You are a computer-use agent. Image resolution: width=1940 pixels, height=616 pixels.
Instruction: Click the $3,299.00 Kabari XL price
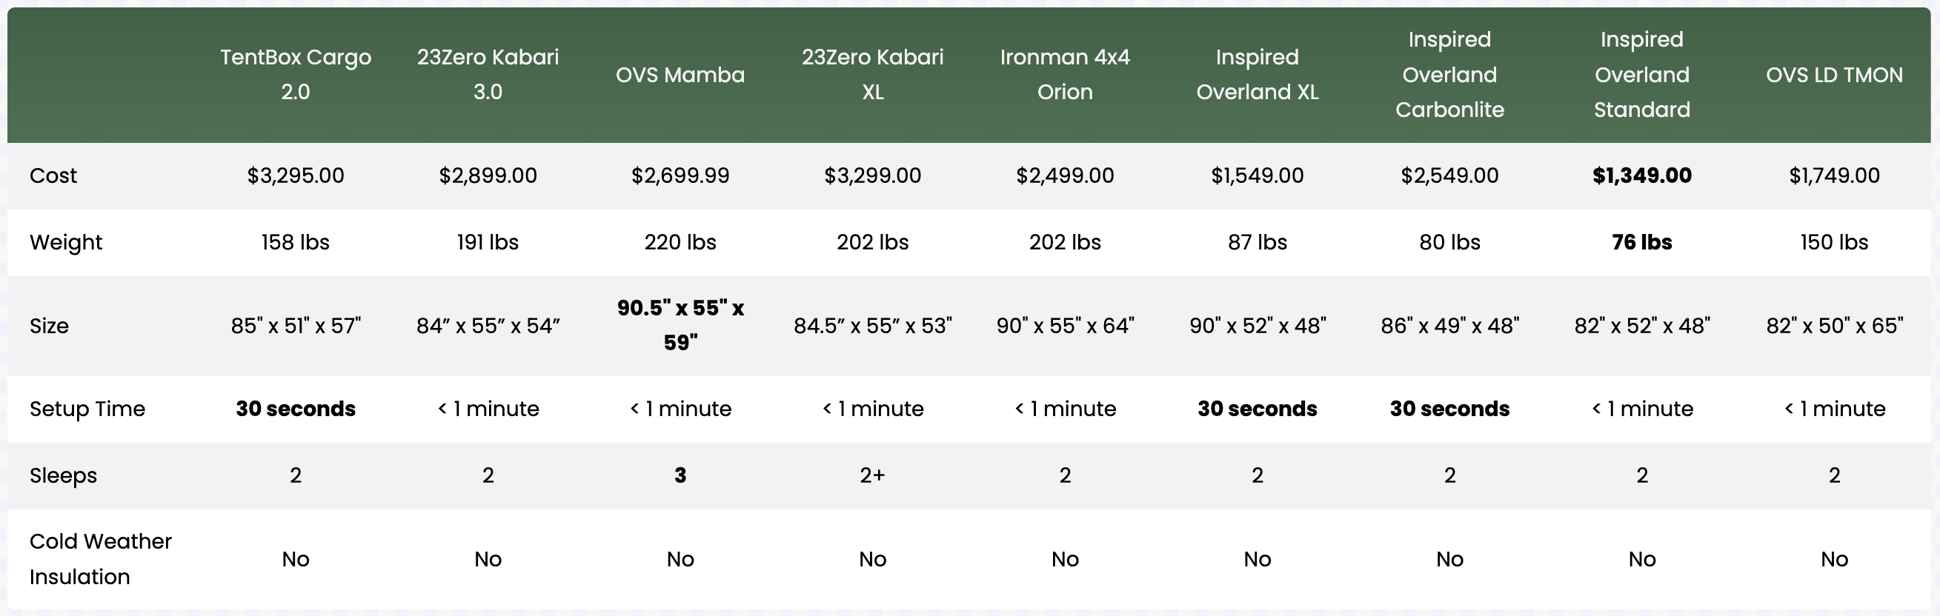click(x=872, y=175)
